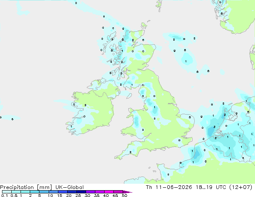Select the legend swatch between 45 and 50
This screenshot has width=255, height=197.
pyautogui.click(x=118, y=192)
